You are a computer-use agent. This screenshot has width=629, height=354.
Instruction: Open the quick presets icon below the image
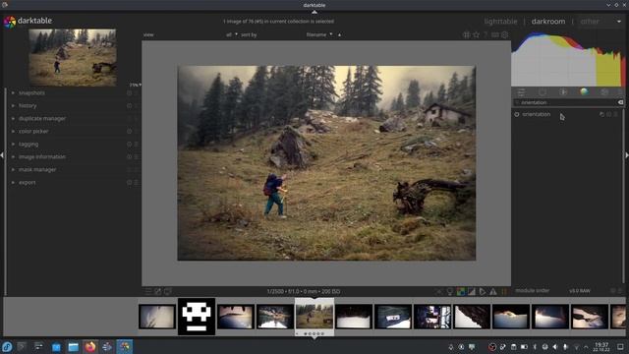(148, 291)
